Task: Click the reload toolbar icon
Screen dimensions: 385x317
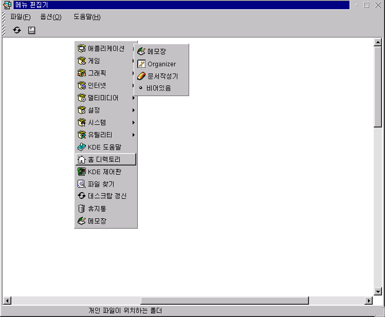Action: (17, 30)
